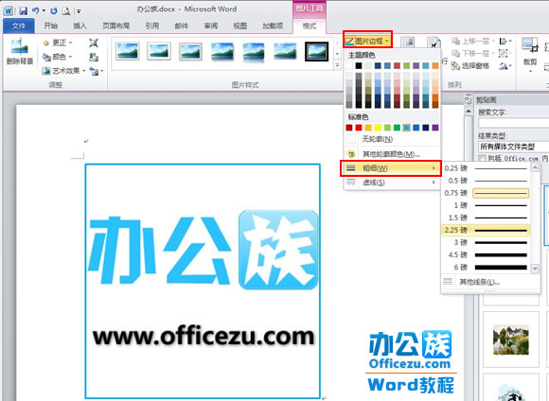This screenshot has width=549, height=401.
Task: Select 0.5 磅 line weight
Action: coord(486,181)
